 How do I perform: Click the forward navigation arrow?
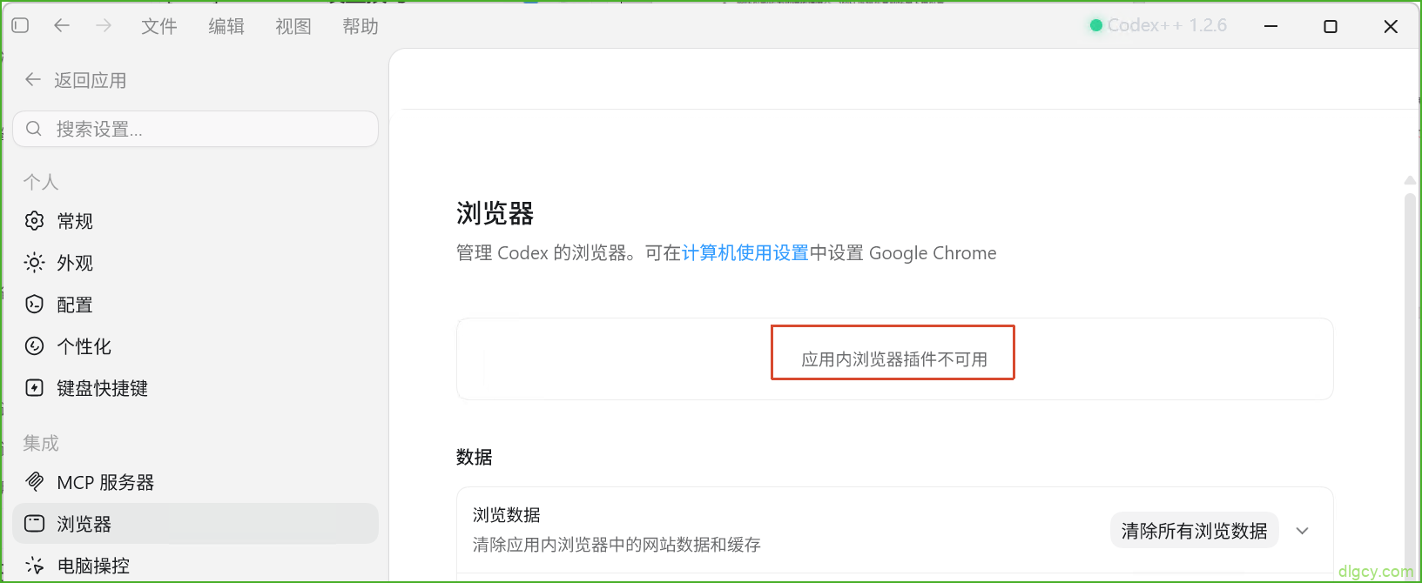click(104, 26)
